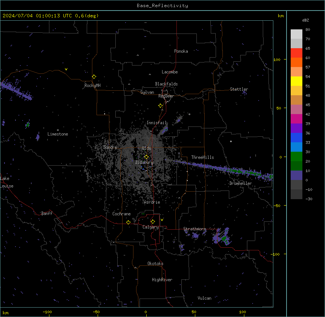Click the Blackfalds town label
Viewport: 325px width, 317px height.
point(166,84)
